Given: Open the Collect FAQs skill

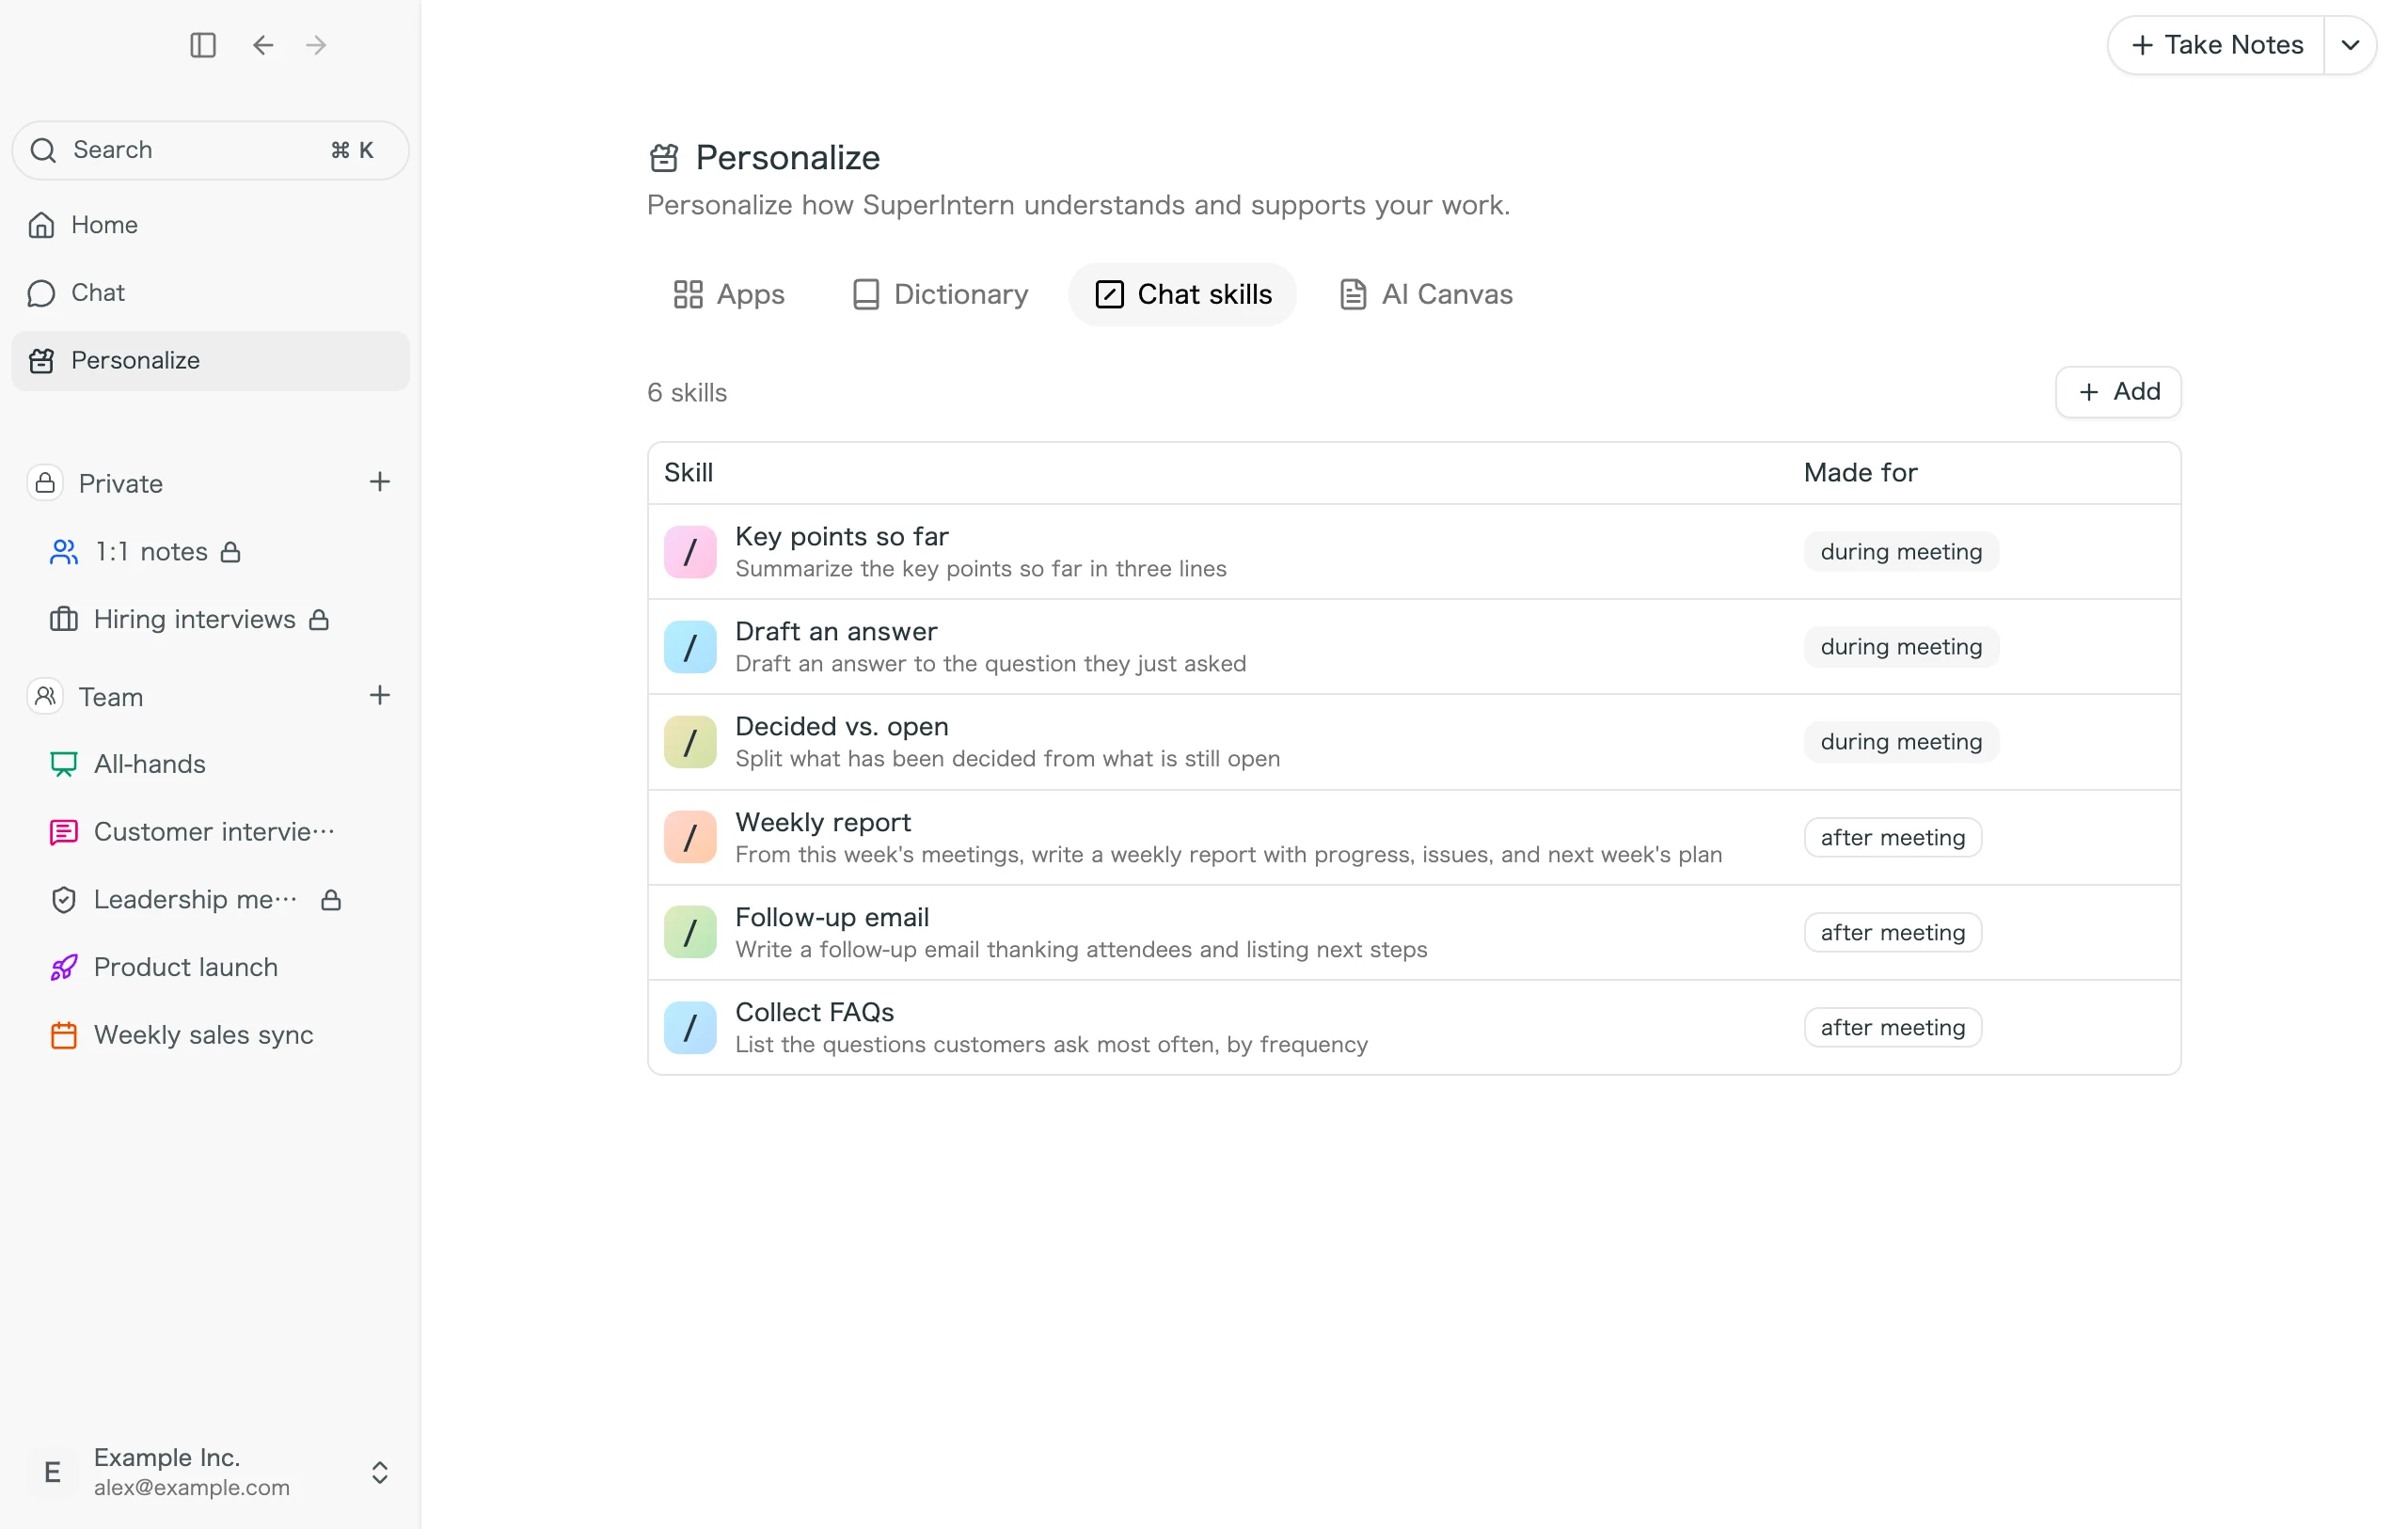Looking at the screenshot, I should pyautogui.click(x=1414, y=1028).
